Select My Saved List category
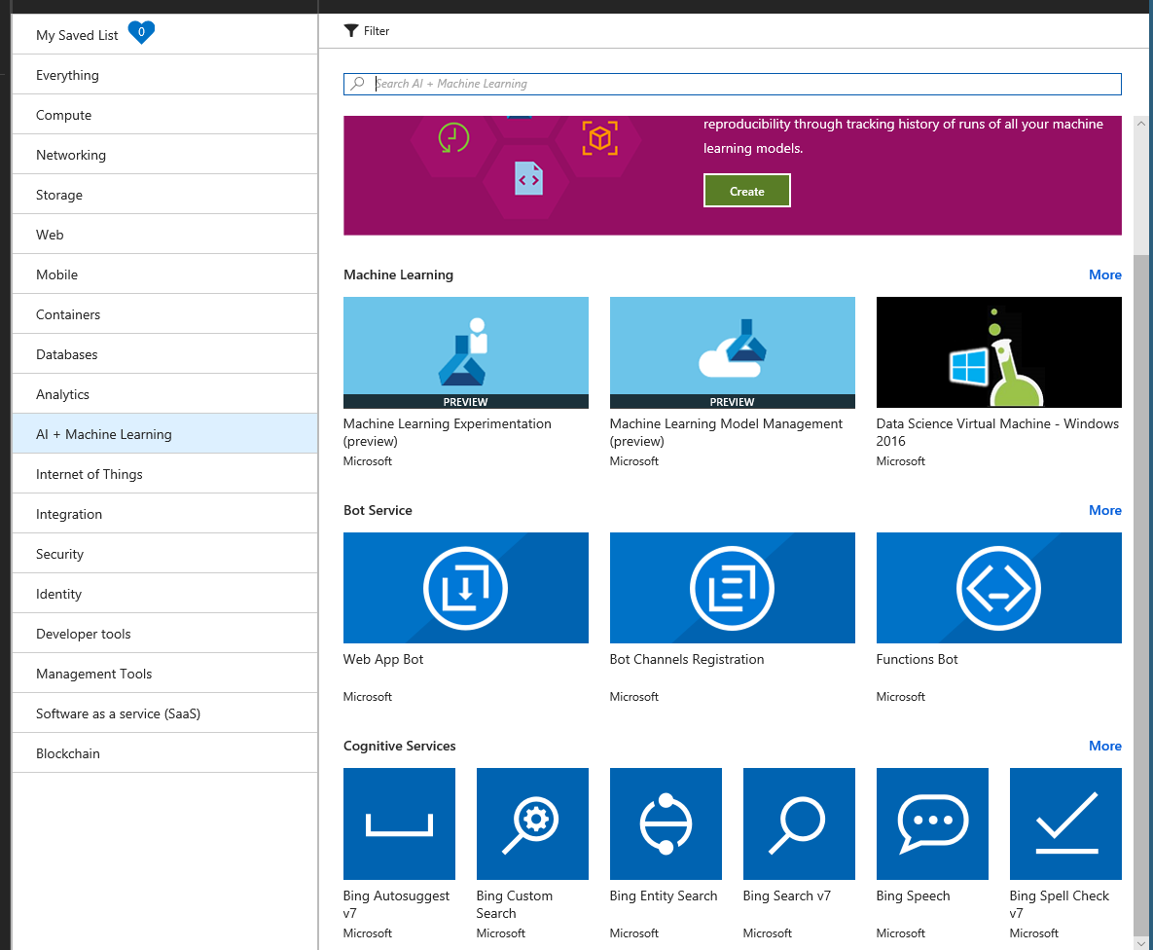The height and width of the screenshot is (950, 1153). click(164, 35)
